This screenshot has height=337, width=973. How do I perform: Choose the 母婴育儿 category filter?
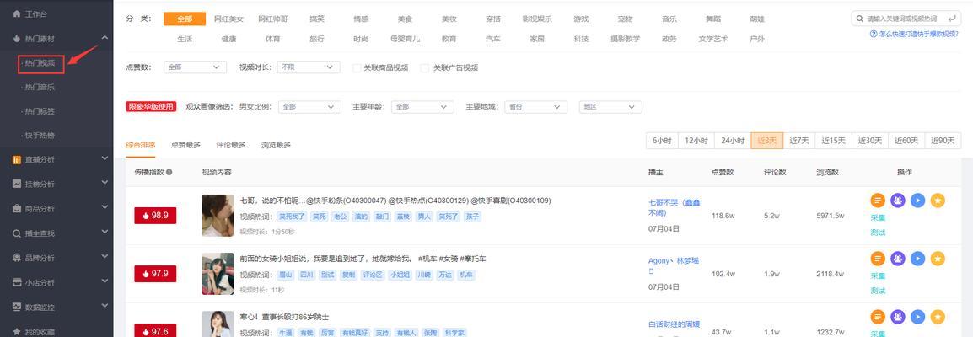point(406,39)
